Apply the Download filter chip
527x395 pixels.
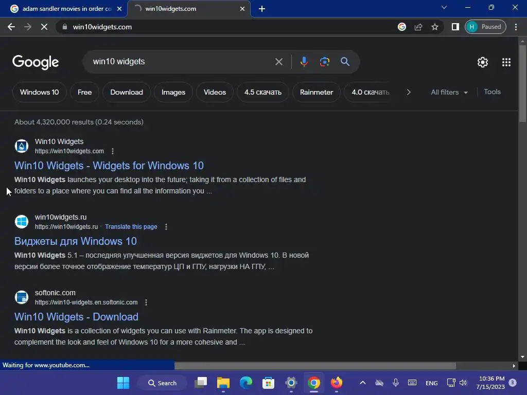[x=127, y=92]
